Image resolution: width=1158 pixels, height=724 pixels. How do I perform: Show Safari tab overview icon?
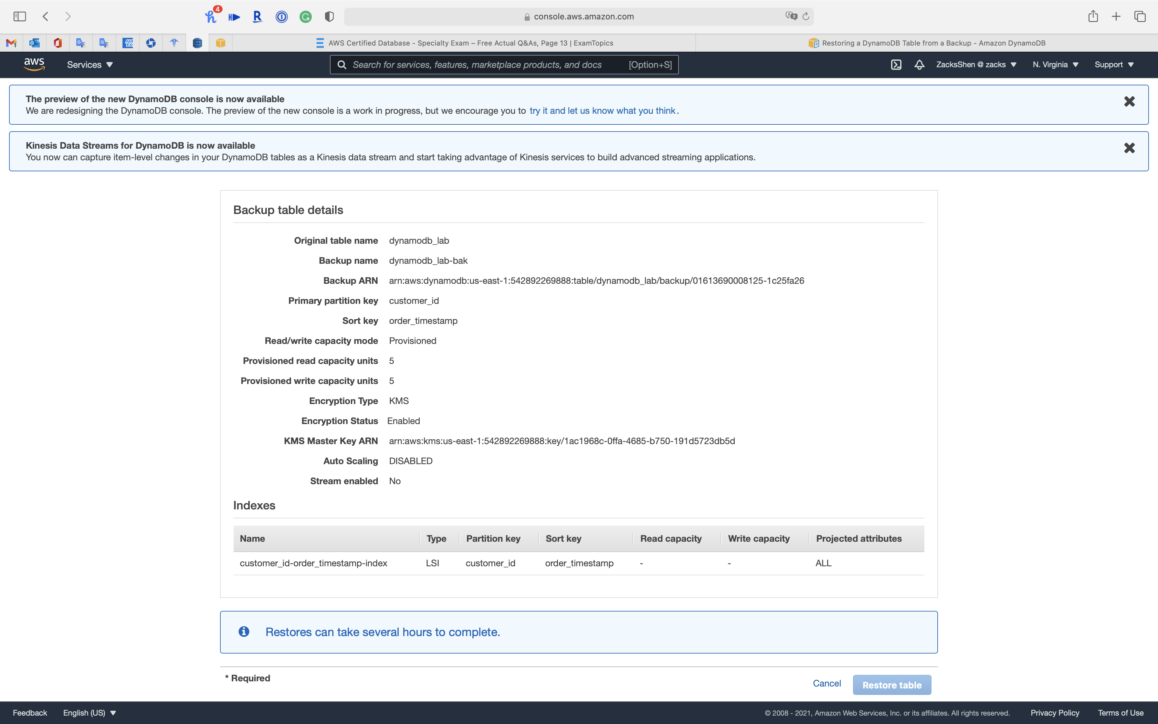pyautogui.click(x=1140, y=16)
